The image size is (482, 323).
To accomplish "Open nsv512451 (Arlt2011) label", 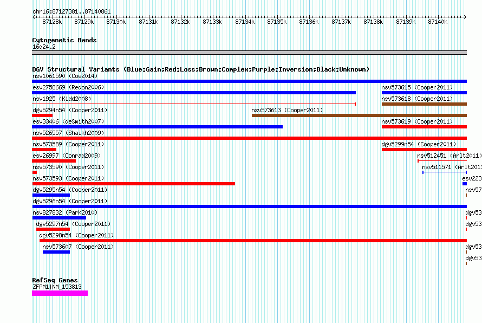I will click(450, 156).
